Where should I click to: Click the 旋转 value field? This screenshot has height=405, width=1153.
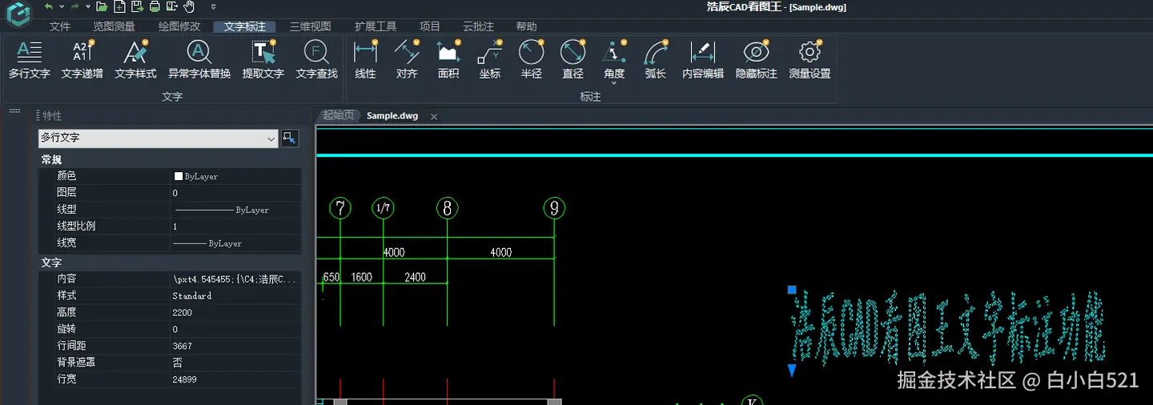[x=236, y=330]
